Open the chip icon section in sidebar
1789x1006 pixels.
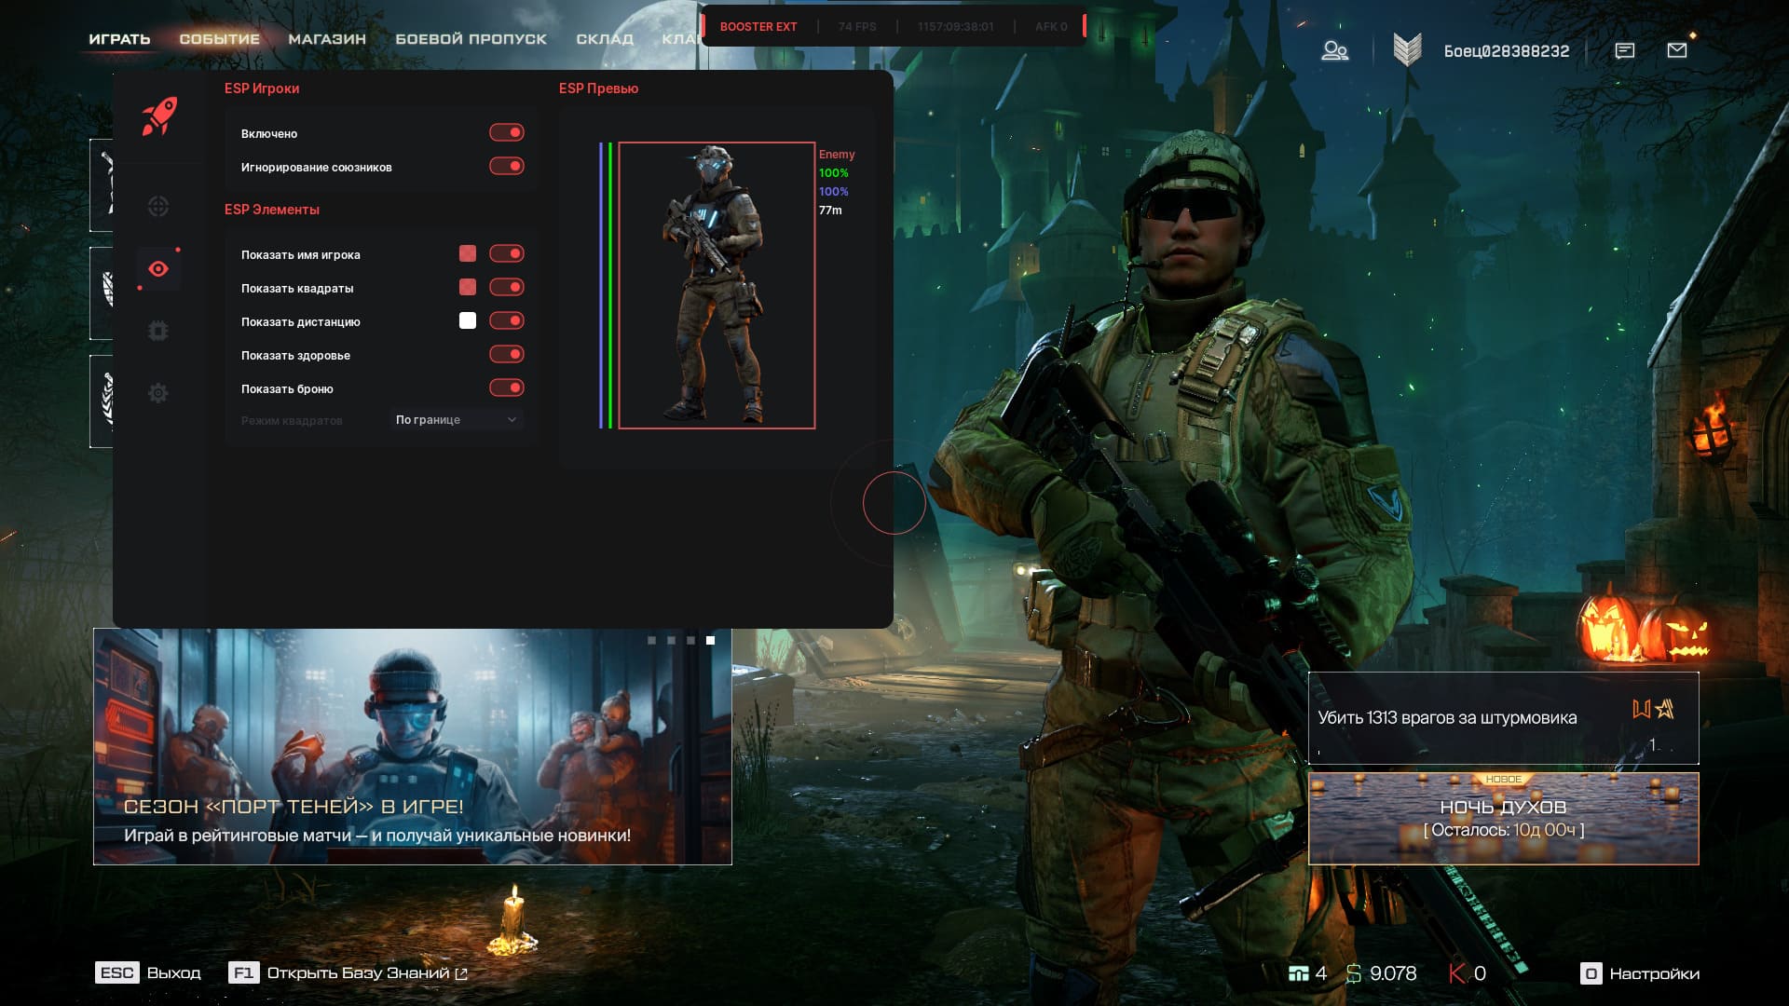click(158, 331)
